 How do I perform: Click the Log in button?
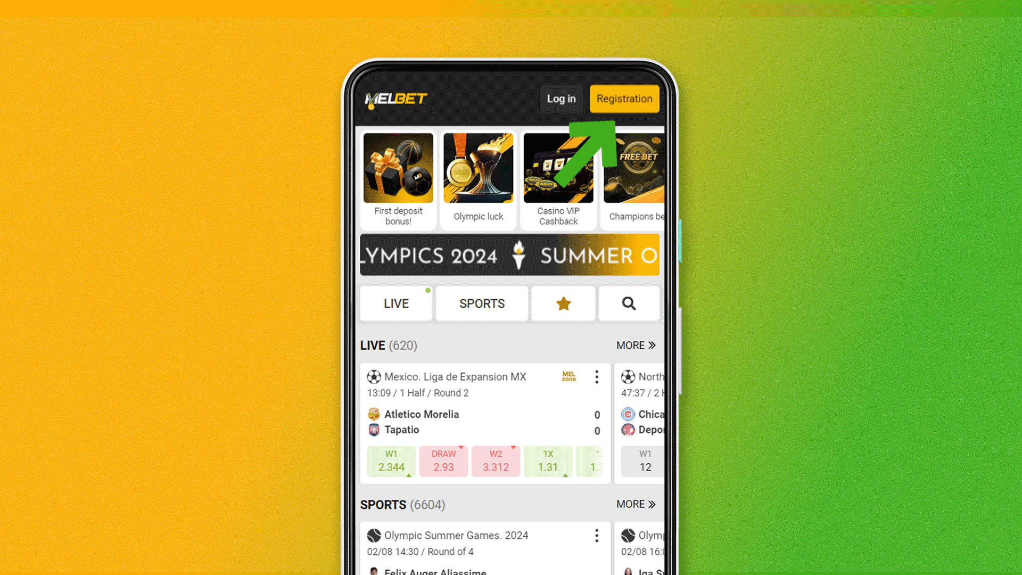pos(562,98)
